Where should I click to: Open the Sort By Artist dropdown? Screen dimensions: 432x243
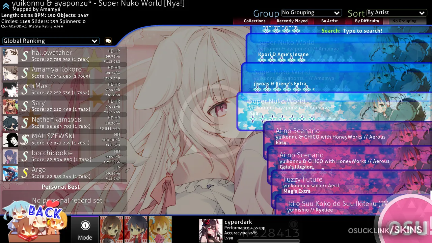pos(397,13)
